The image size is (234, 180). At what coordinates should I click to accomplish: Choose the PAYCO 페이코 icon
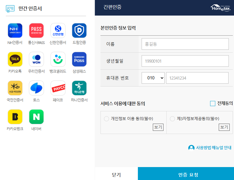click(x=58, y=88)
